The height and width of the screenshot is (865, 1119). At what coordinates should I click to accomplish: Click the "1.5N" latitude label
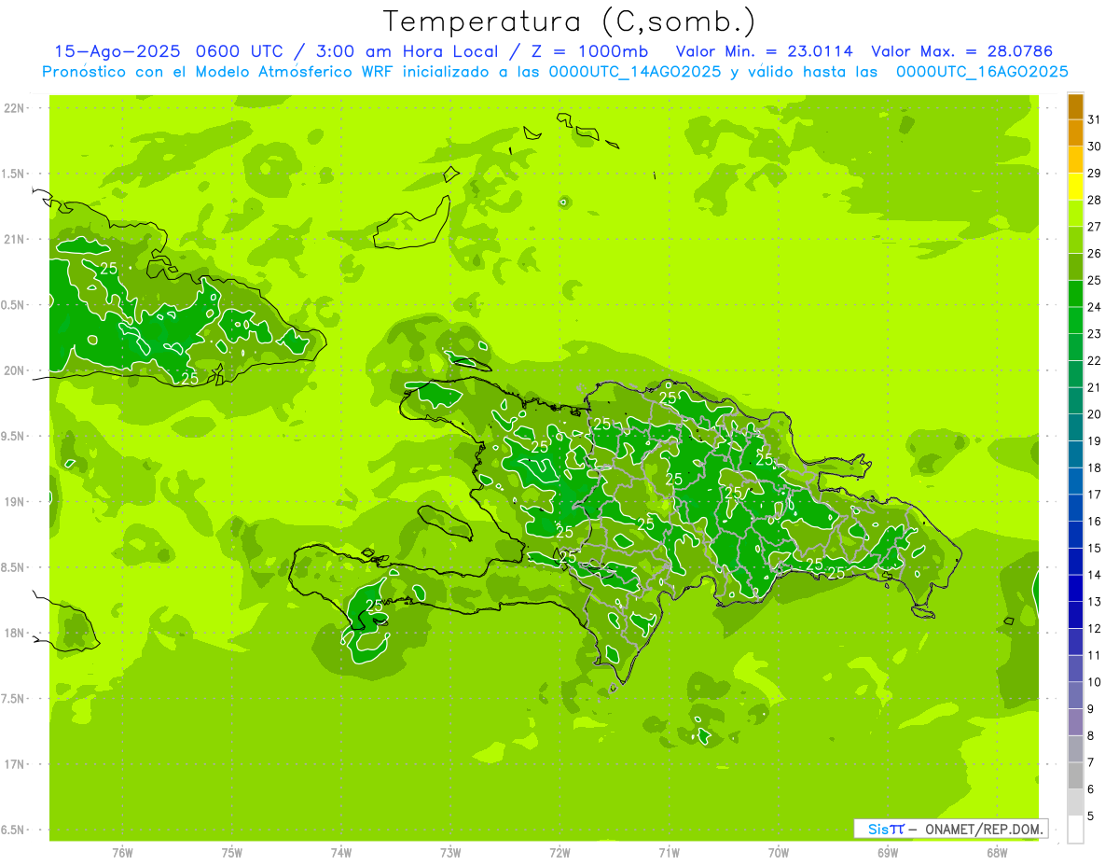coord(15,174)
